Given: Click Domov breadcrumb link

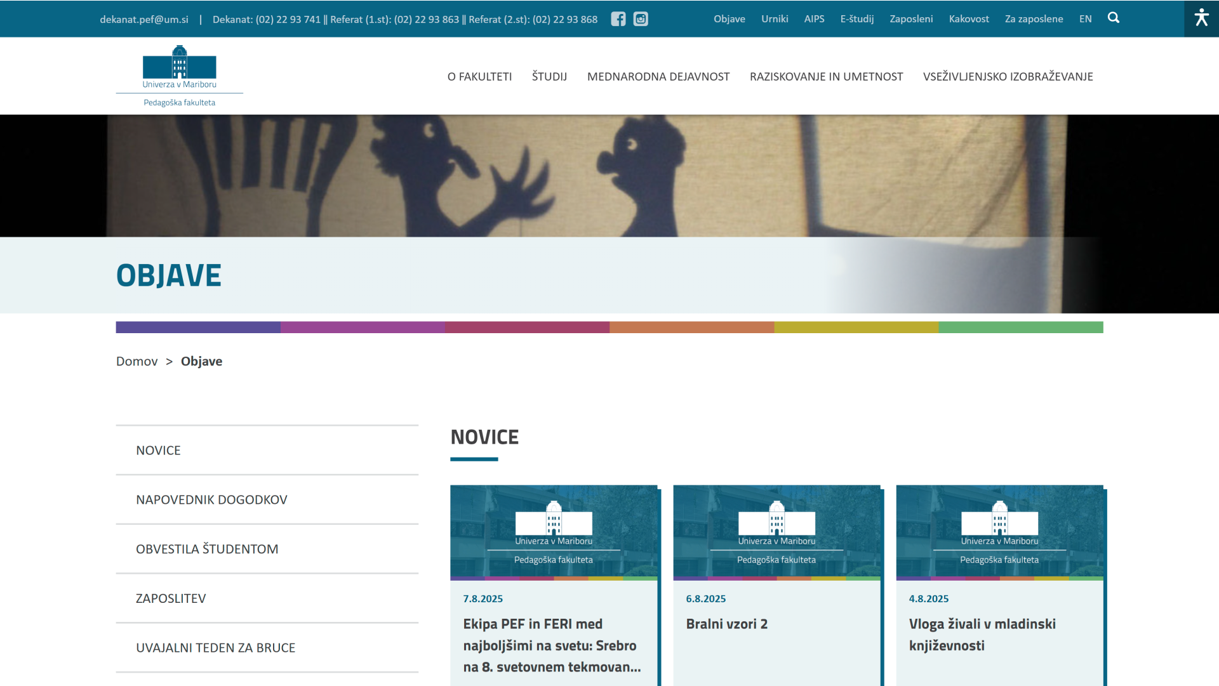Looking at the screenshot, I should pyautogui.click(x=137, y=361).
